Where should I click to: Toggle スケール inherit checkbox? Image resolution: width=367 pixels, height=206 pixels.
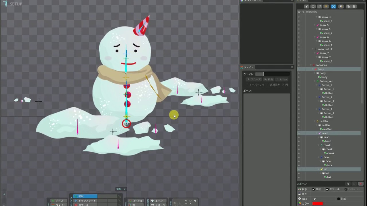[327, 189]
